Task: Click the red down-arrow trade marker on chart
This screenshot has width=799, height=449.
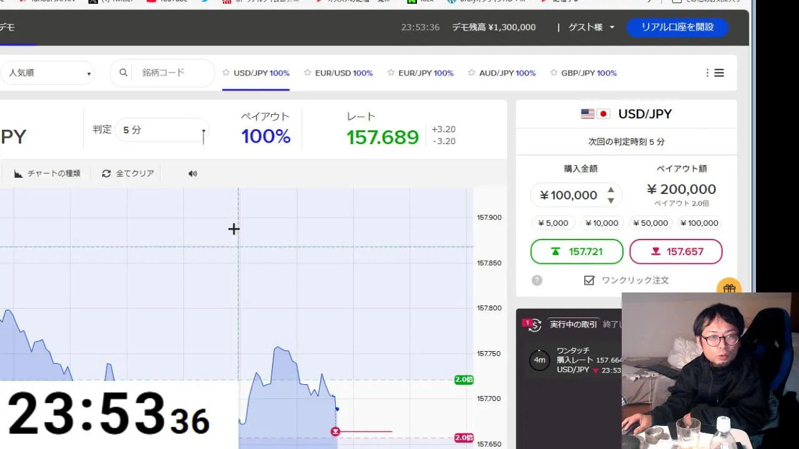Action: (x=335, y=432)
